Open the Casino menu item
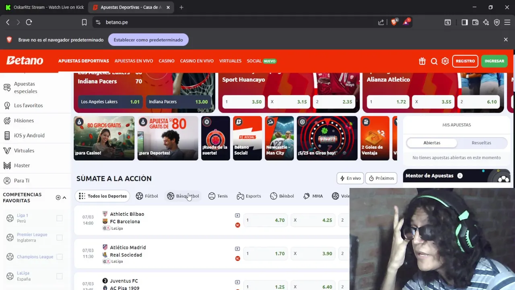515x290 pixels. (x=167, y=61)
